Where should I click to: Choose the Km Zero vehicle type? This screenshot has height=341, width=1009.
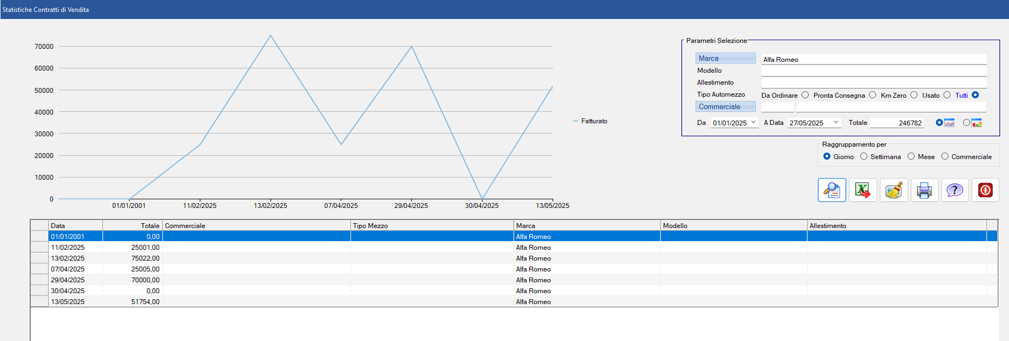914,95
